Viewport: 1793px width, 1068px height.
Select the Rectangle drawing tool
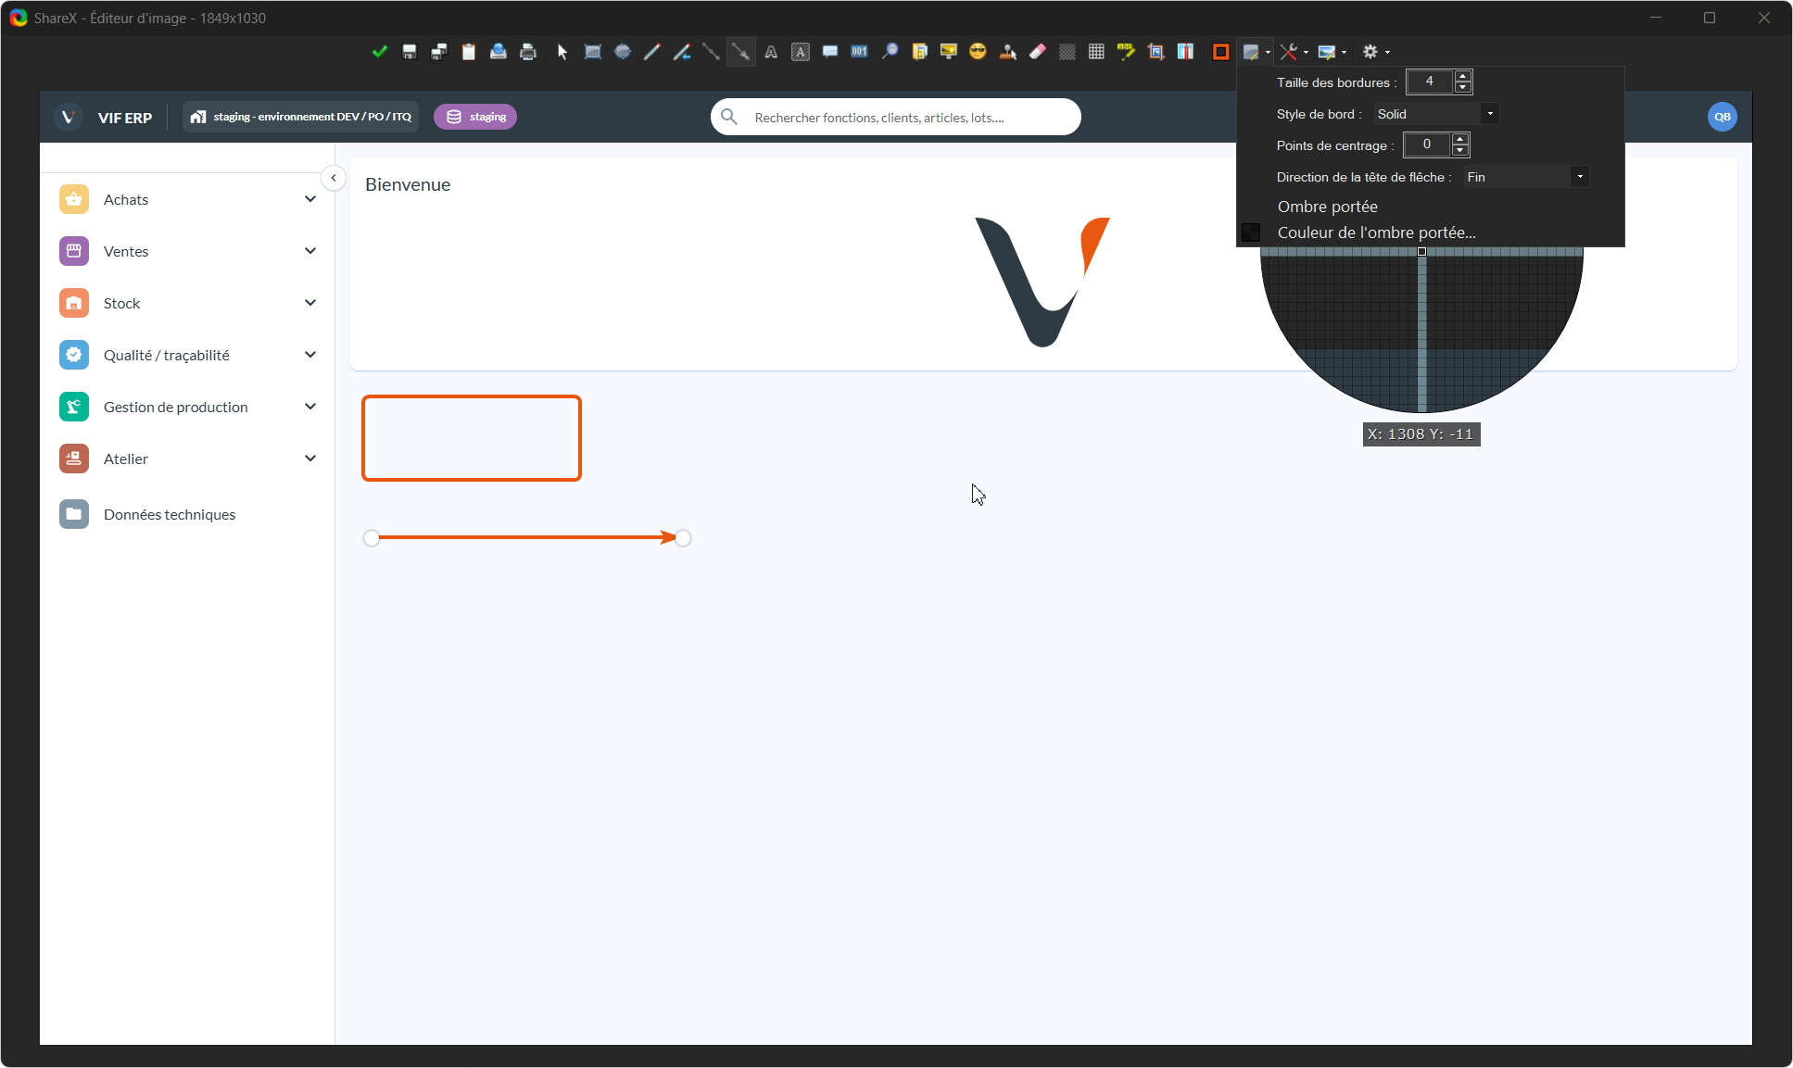coord(593,52)
